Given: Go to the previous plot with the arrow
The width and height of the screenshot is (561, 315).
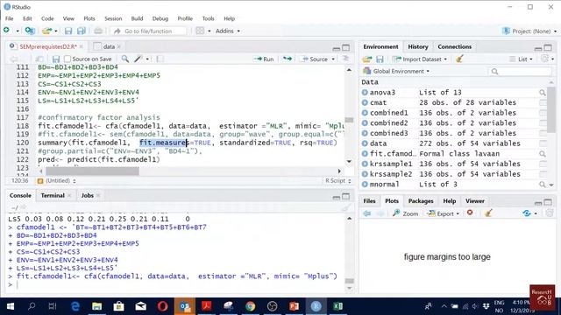Looking at the screenshot, I should point(366,213).
